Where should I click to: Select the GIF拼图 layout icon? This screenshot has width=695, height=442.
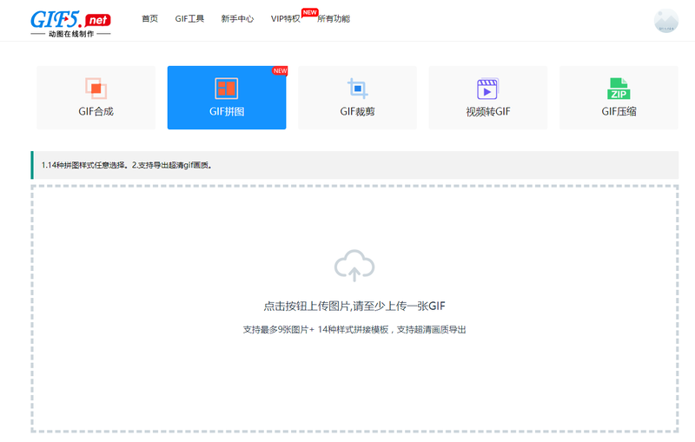tap(227, 88)
